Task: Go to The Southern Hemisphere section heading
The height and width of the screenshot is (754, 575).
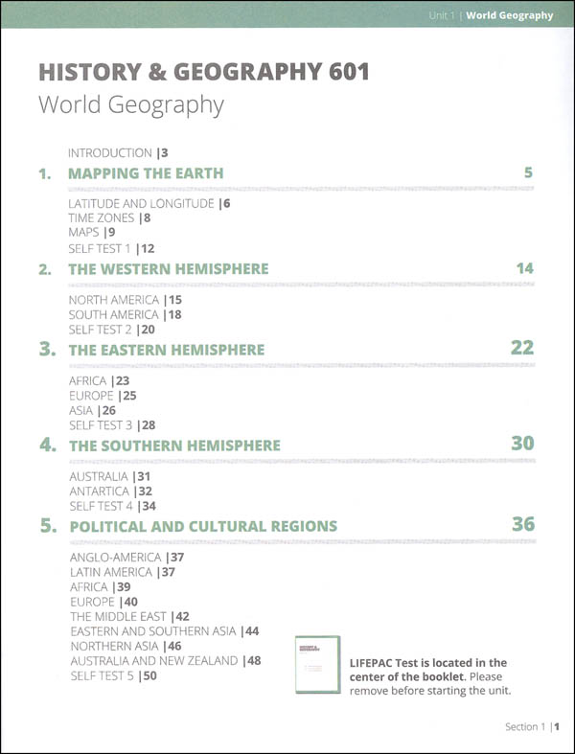Action: pos(174,446)
